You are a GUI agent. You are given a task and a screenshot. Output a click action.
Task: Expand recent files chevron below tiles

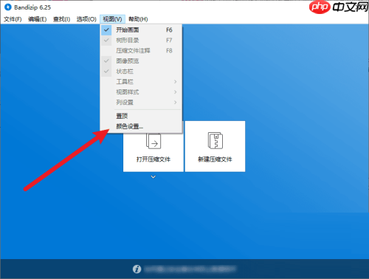pos(154,177)
